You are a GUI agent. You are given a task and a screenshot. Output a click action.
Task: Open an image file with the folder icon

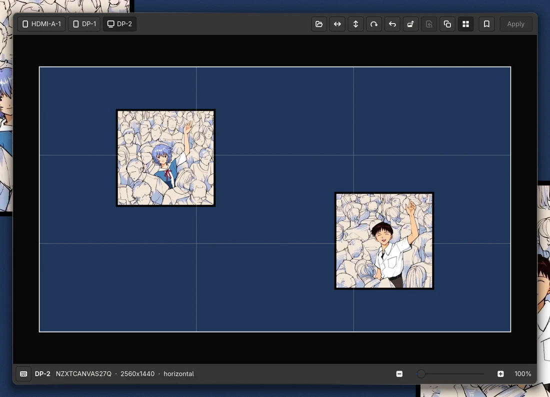319,24
